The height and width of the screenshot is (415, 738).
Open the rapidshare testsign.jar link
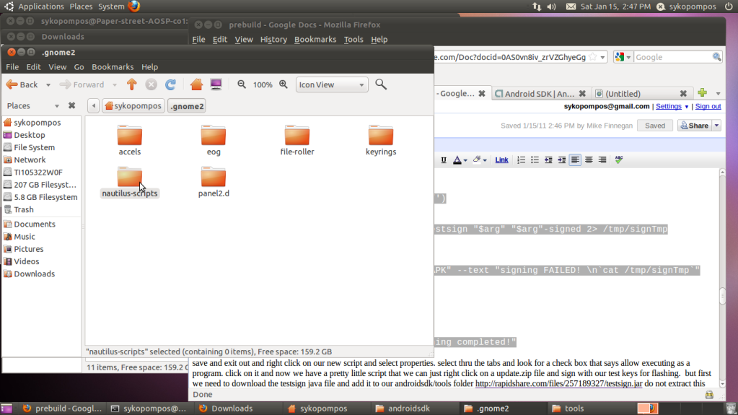point(558,383)
